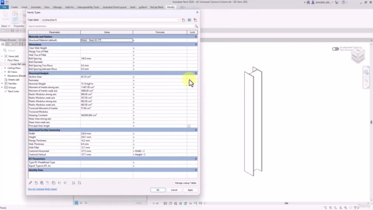Open 'How do I manage family types?' link
Image resolution: width=373 pixels, height=210 pixels.
pos(43,189)
